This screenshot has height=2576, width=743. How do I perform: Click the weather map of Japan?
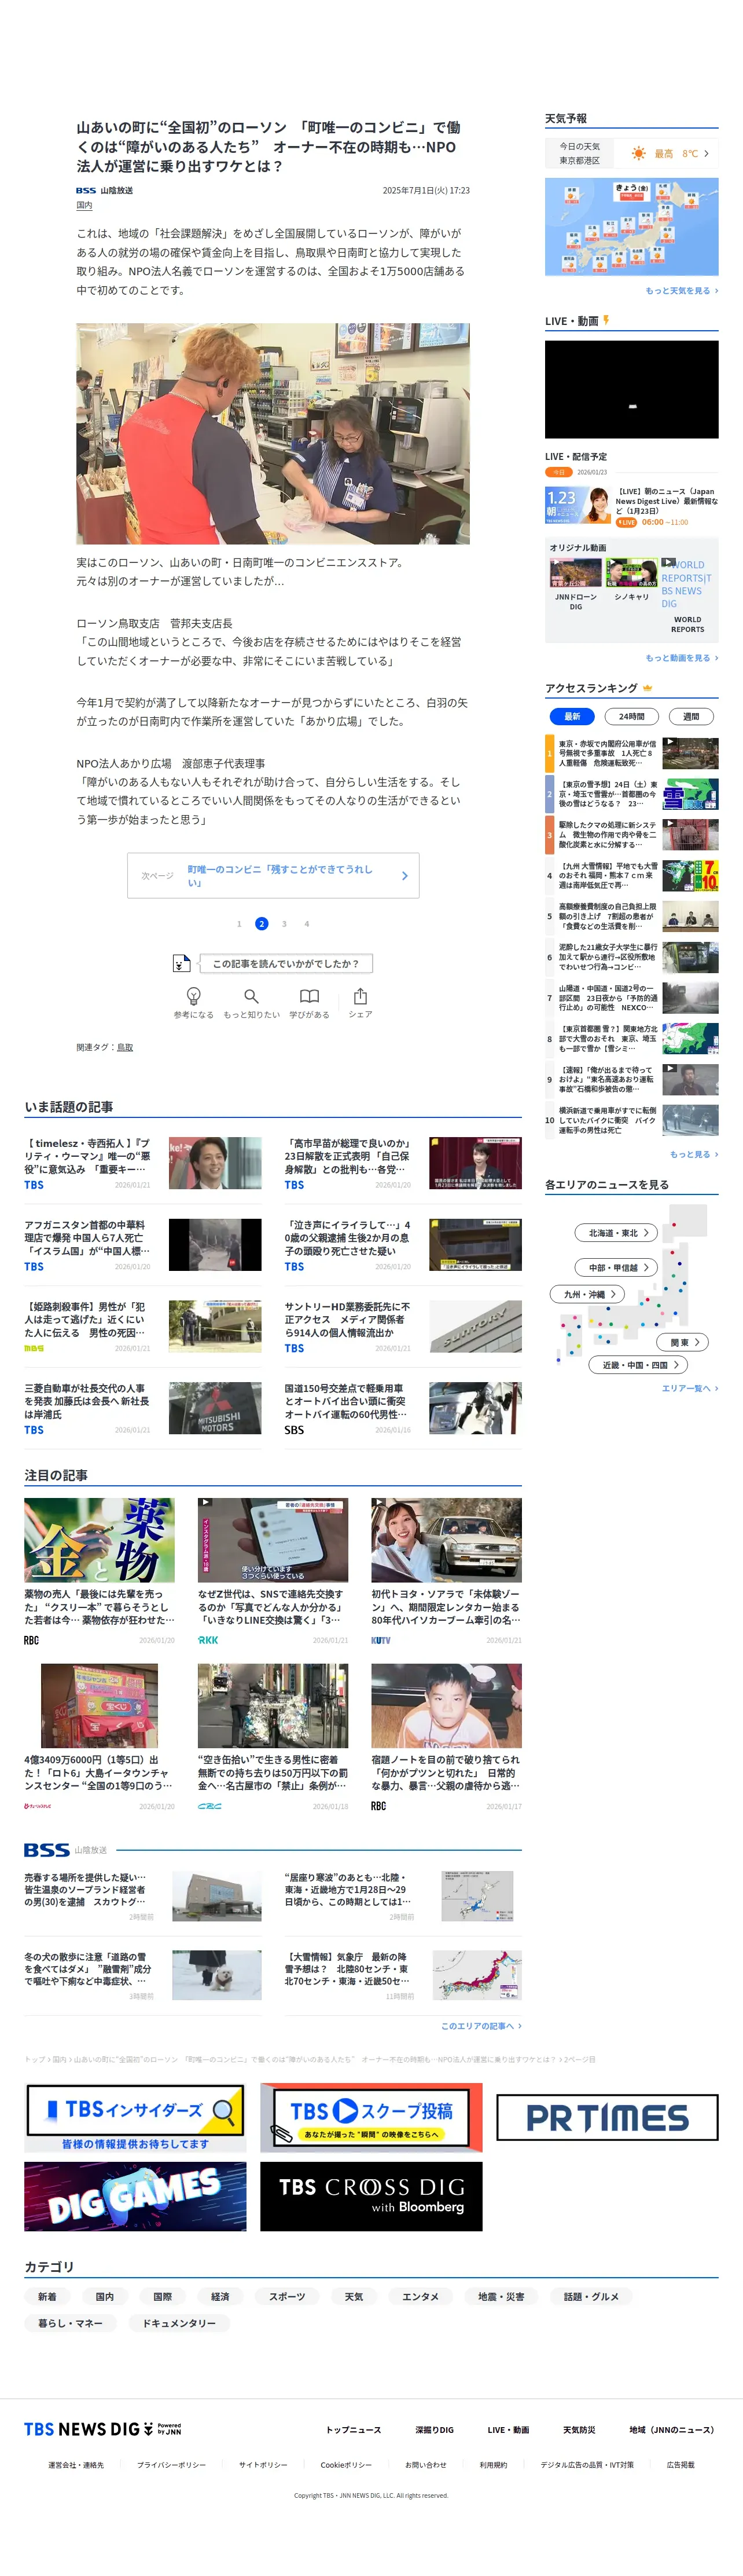pos(631,226)
